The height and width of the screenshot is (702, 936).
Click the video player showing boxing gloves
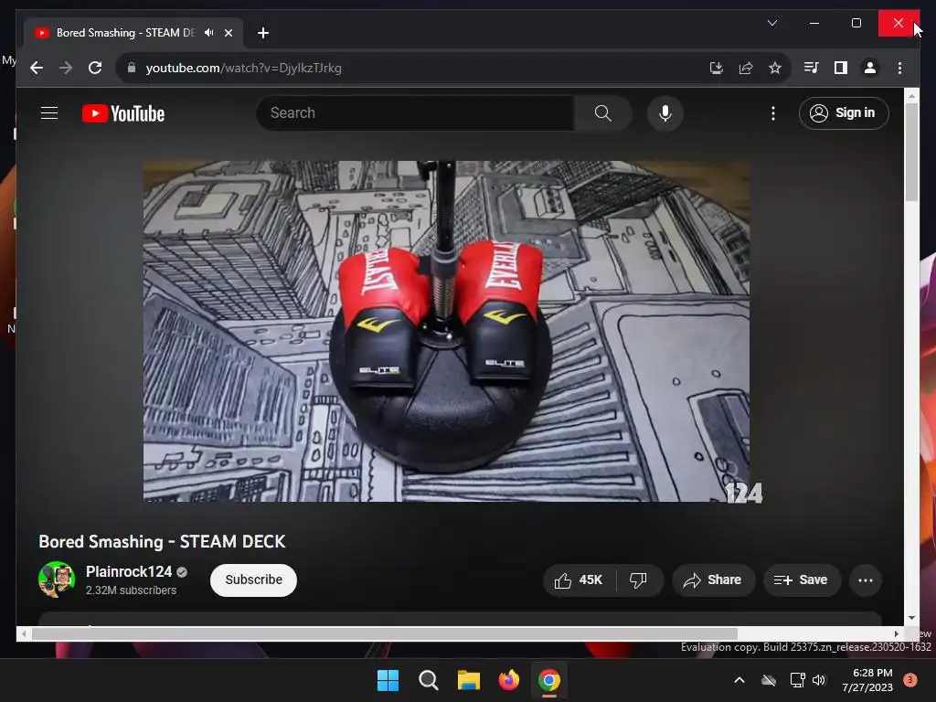[446, 331]
